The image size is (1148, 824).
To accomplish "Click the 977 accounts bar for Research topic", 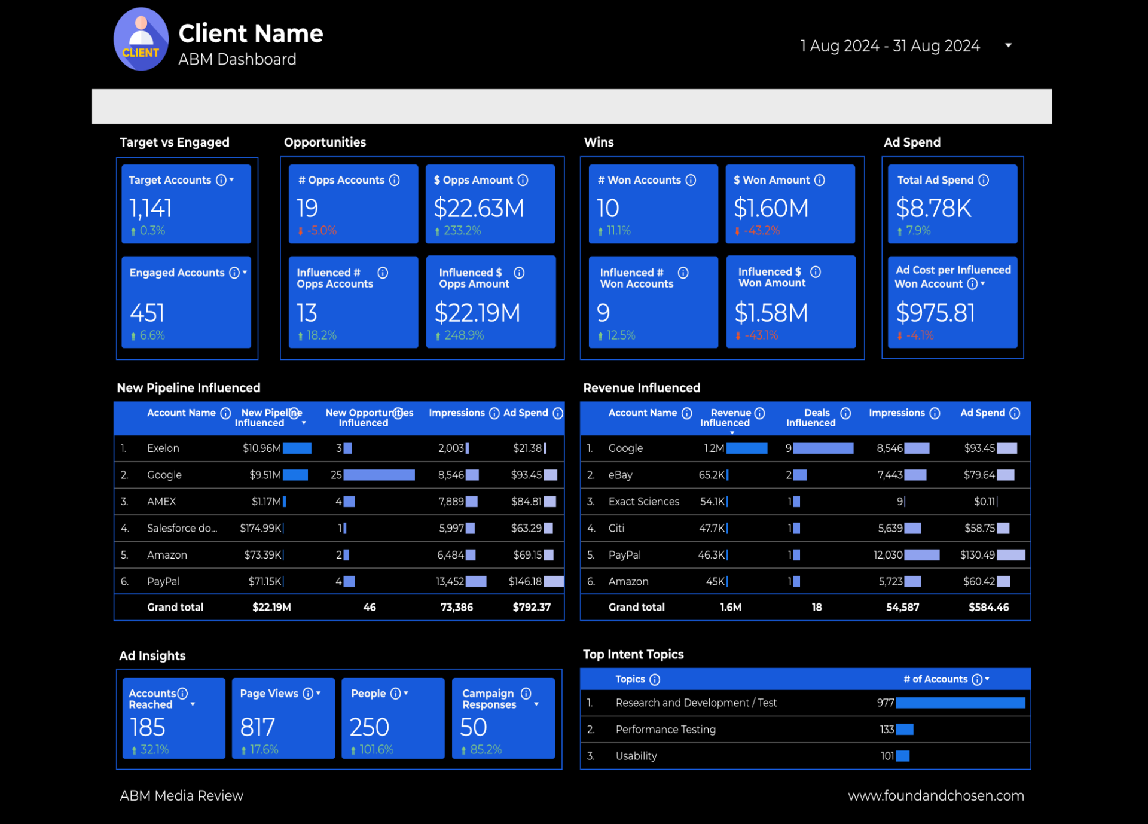I will [960, 703].
